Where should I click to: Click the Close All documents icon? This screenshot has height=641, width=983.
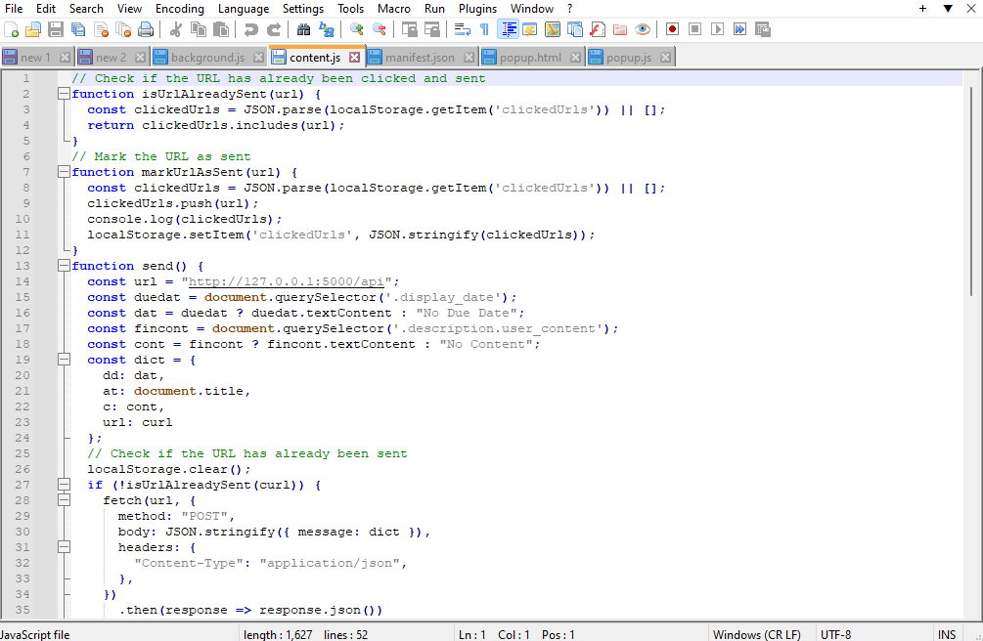click(123, 29)
